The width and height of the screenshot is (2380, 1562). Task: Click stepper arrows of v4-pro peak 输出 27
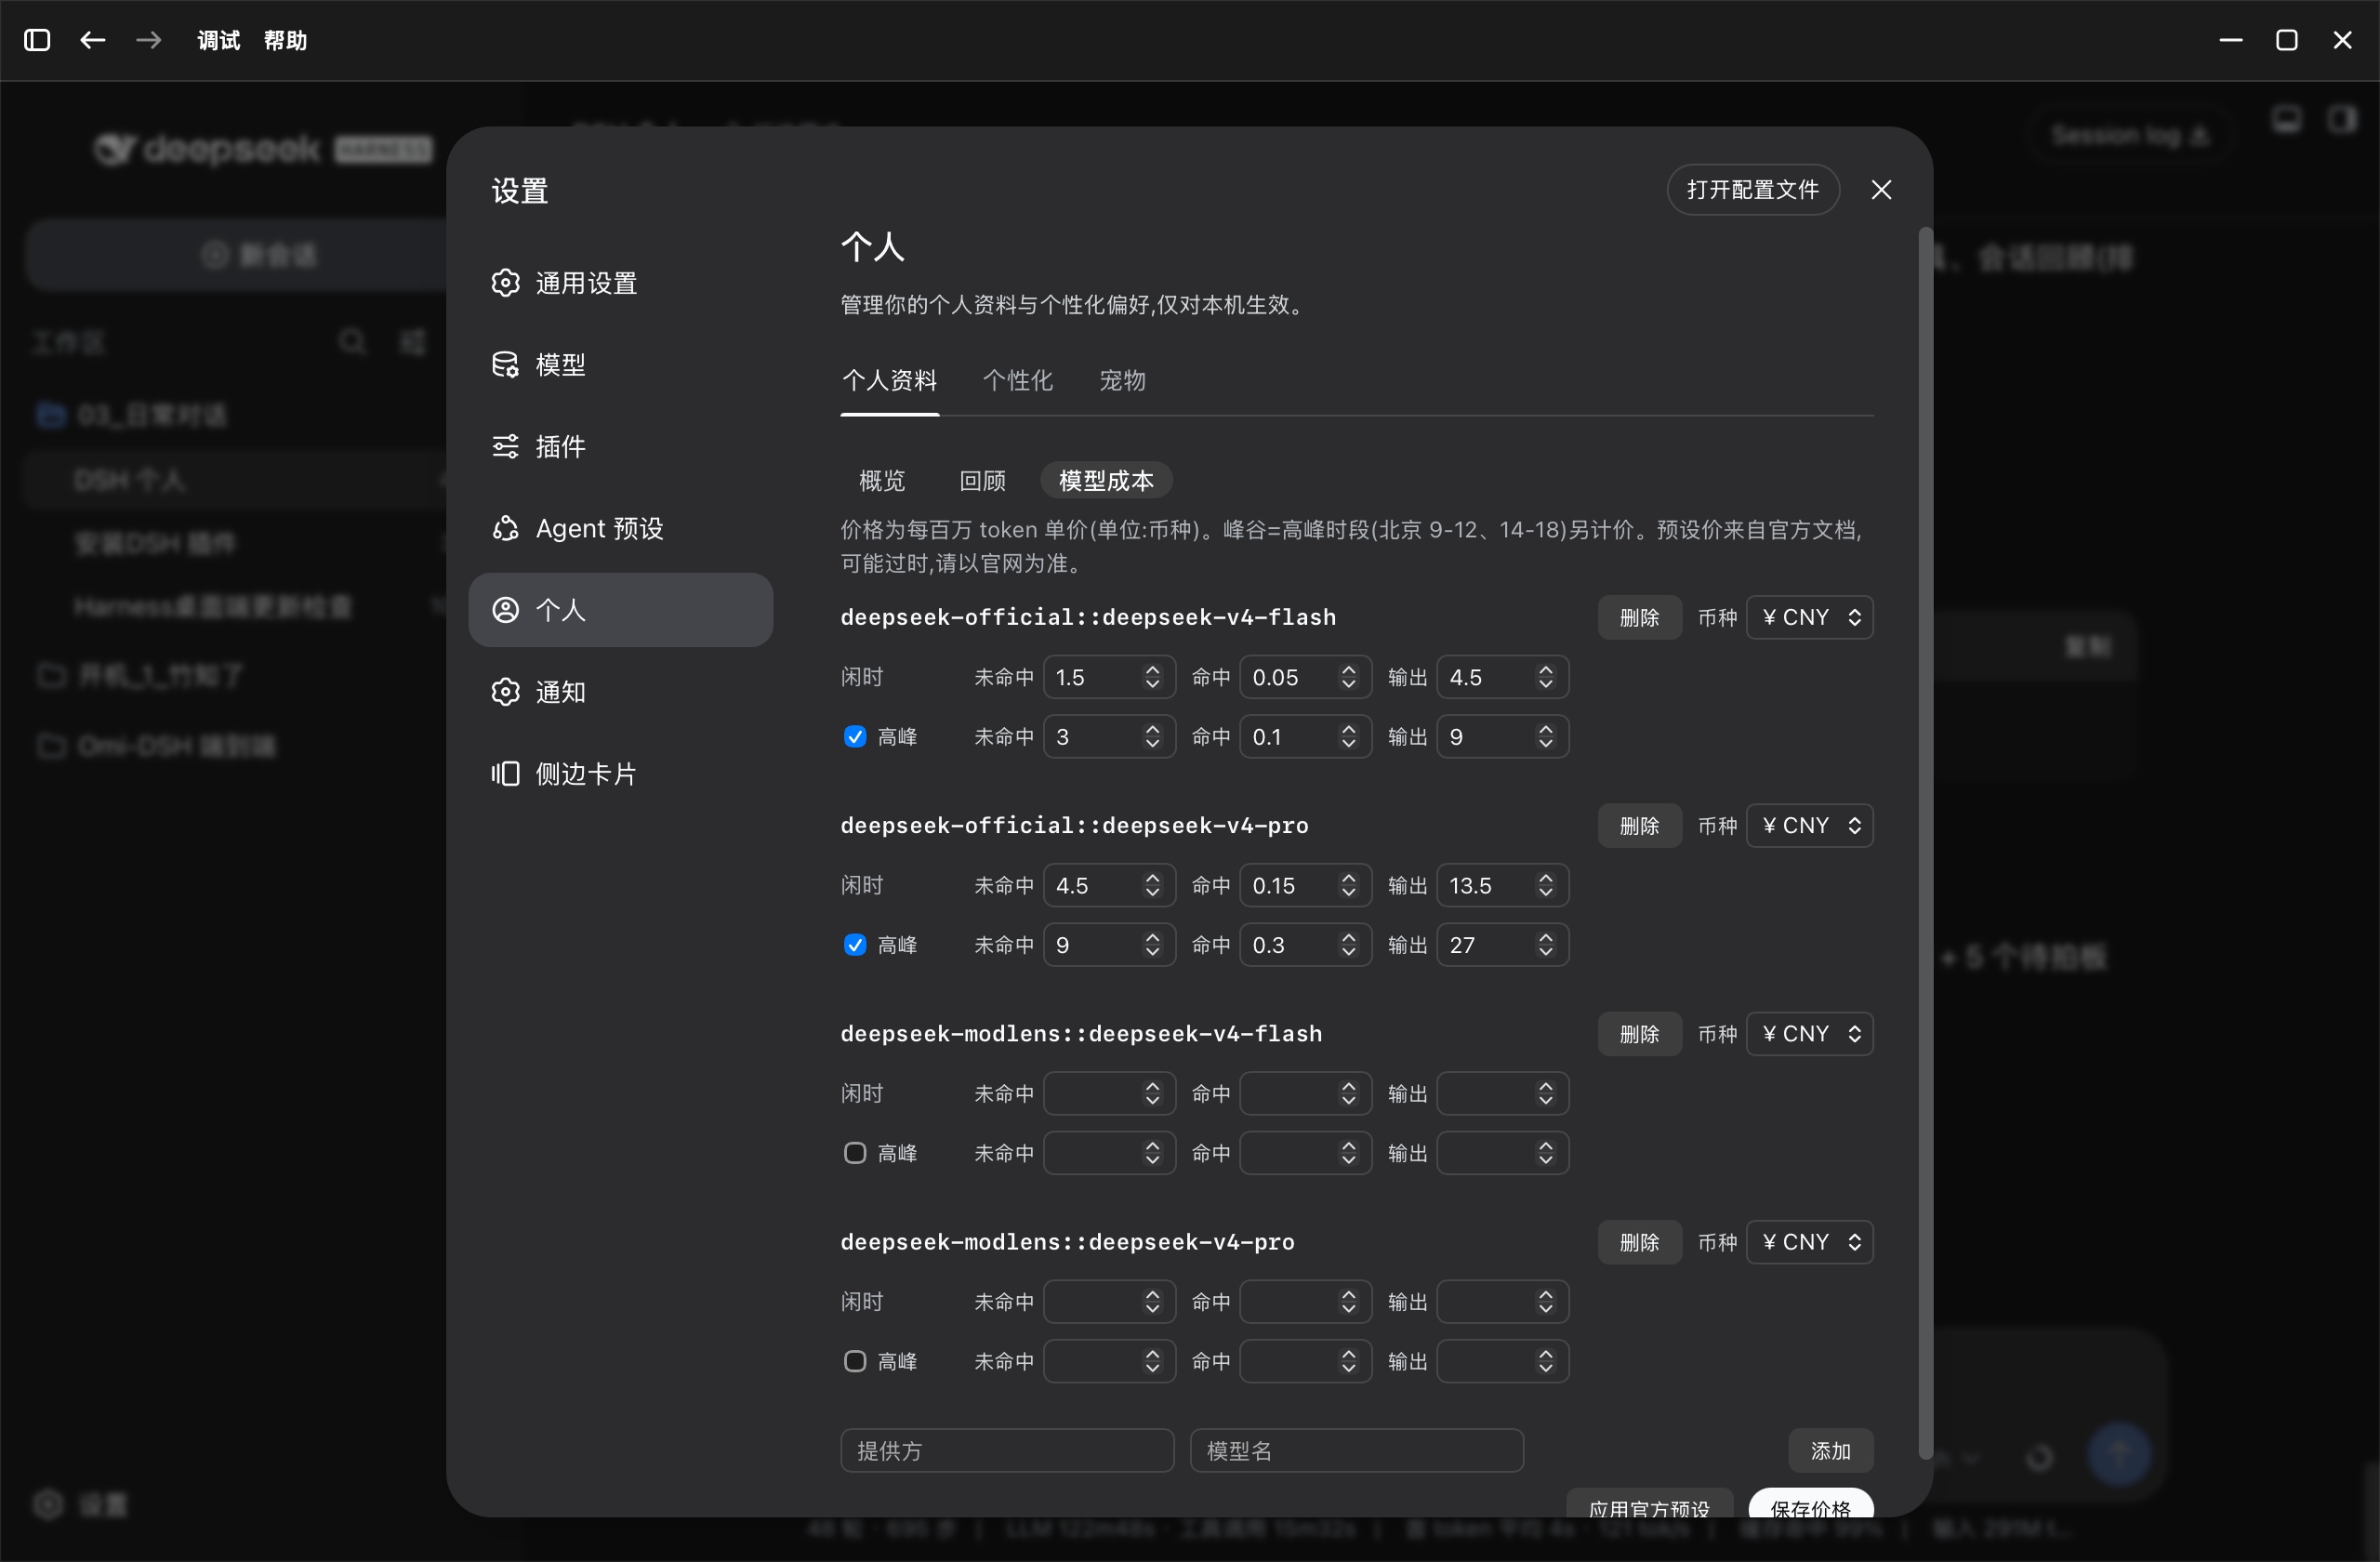[x=1546, y=945]
